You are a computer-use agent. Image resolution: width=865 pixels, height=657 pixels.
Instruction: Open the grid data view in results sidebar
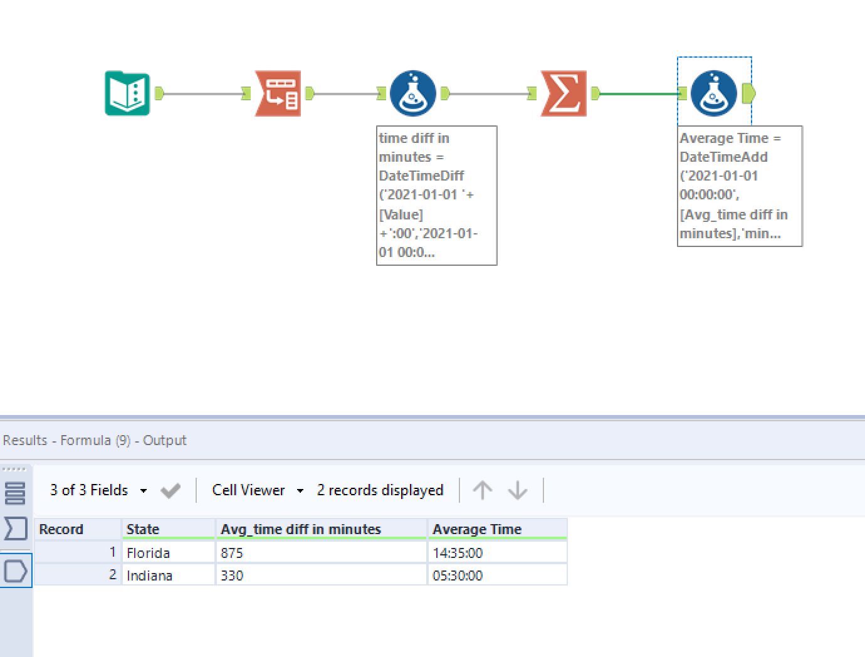tap(16, 494)
